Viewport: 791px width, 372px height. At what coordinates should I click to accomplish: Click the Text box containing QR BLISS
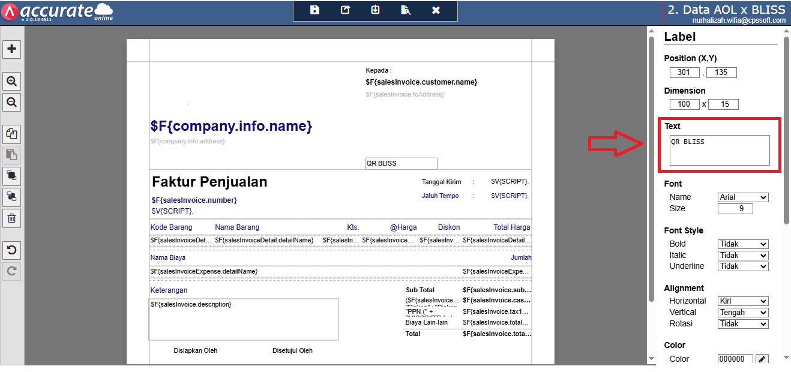point(720,150)
